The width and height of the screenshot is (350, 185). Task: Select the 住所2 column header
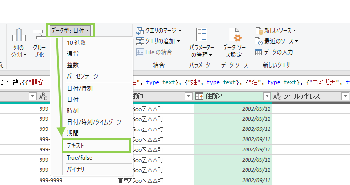(x=233, y=96)
